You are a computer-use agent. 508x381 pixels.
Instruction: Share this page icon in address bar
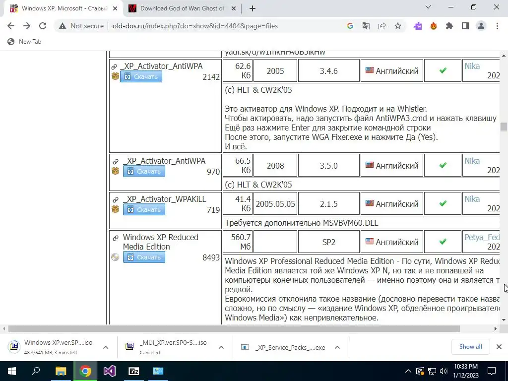[382, 26]
